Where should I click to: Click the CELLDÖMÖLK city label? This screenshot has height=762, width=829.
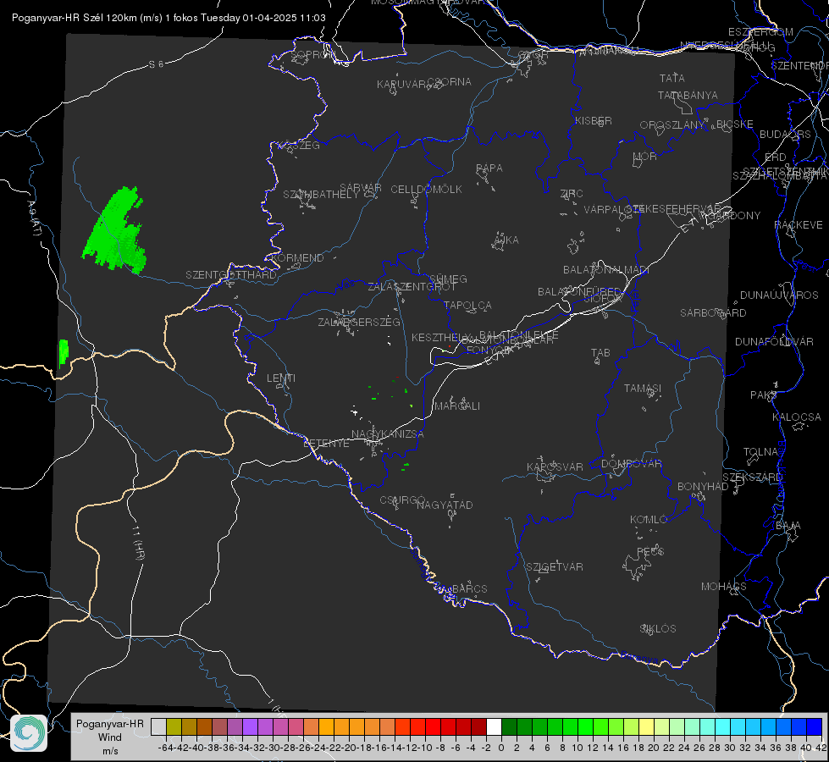pyautogui.click(x=427, y=190)
